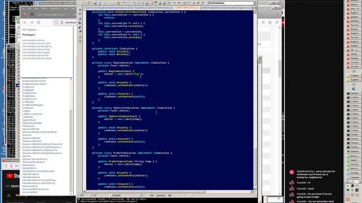Open the TextFieldValueEditor class link
Screen dimensions: 362x203
coord(33,162)
